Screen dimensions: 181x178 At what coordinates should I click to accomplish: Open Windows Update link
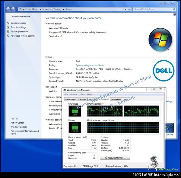19,127
